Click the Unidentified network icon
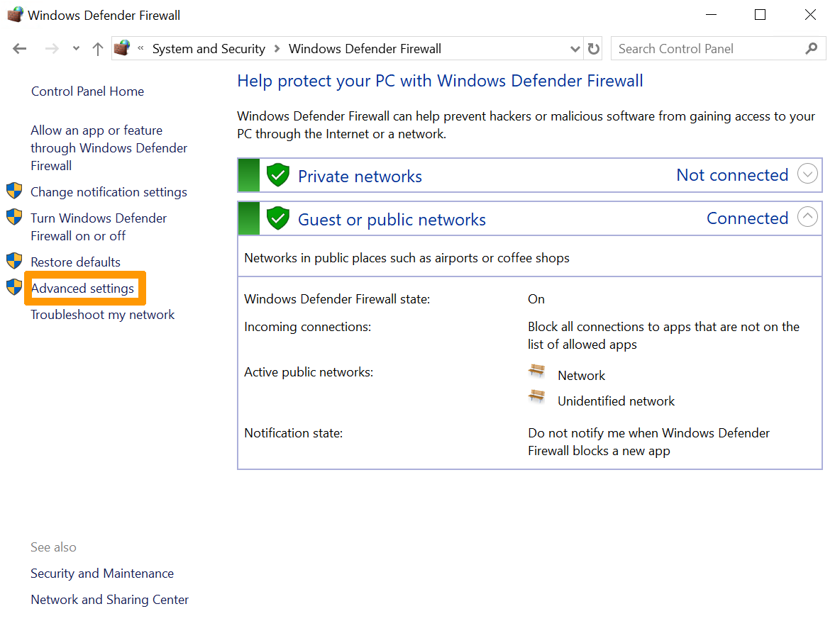 click(536, 397)
